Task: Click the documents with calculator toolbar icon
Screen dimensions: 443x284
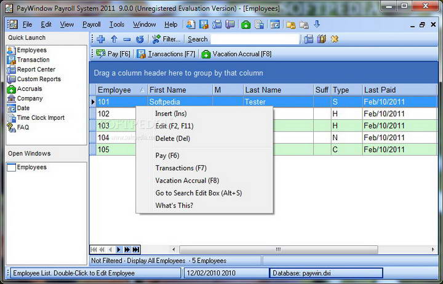Action: click(x=259, y=25)
